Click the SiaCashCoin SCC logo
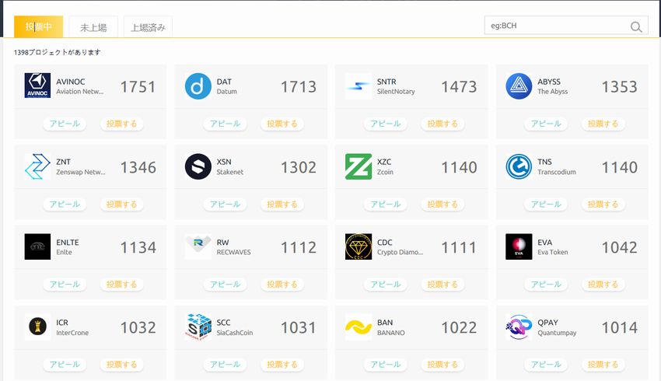 pos(198,327)
